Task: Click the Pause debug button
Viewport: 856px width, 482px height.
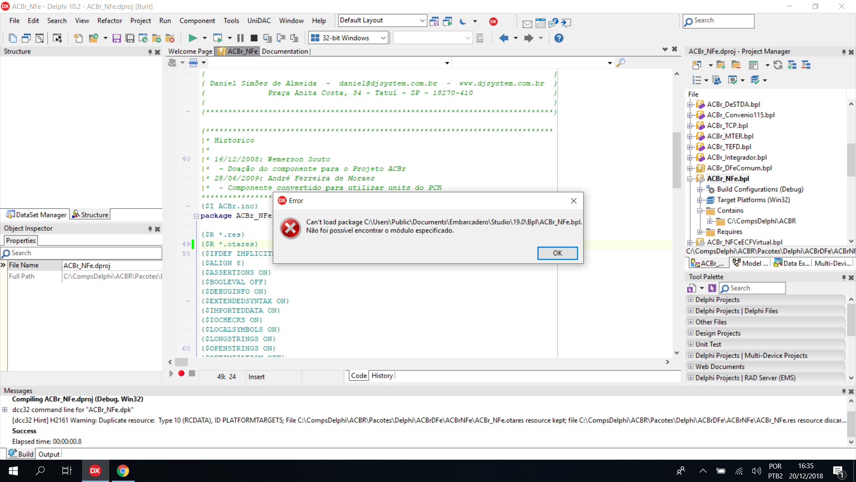Action: [x=240, y=38]
